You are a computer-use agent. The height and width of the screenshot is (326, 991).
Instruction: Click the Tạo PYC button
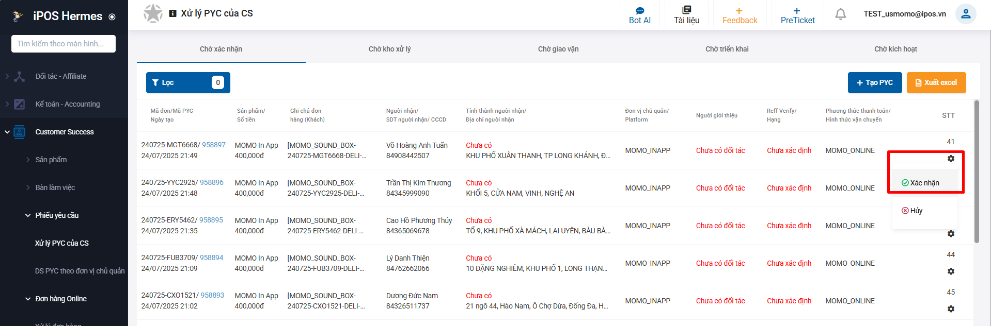click(x=874, y=82)
